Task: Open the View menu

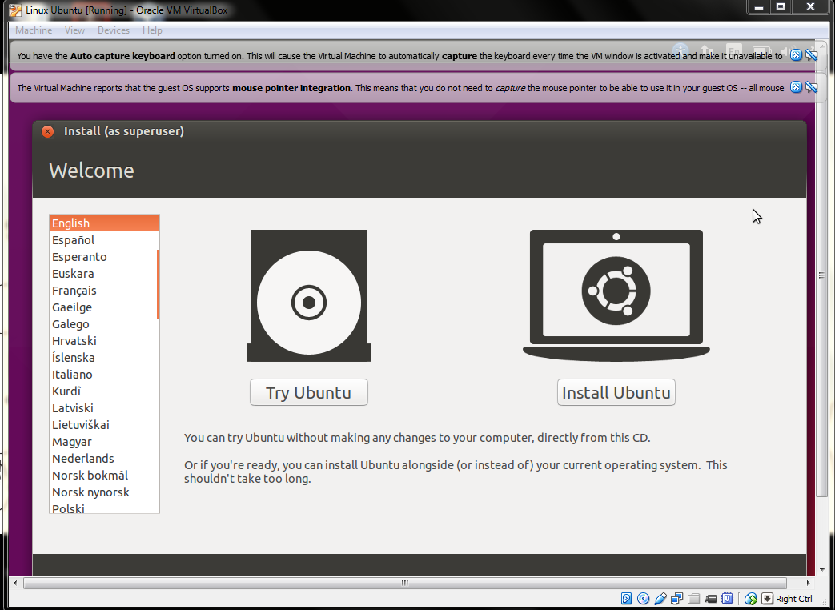Action: 74,30
